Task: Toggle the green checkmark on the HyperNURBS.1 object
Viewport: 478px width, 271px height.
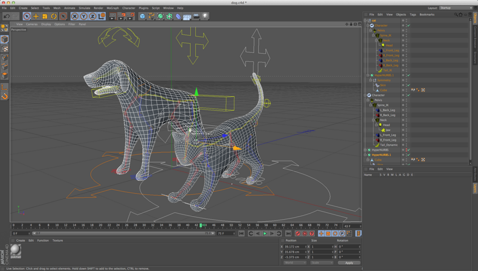Action: pyautogui.click(x=409, y=75)
